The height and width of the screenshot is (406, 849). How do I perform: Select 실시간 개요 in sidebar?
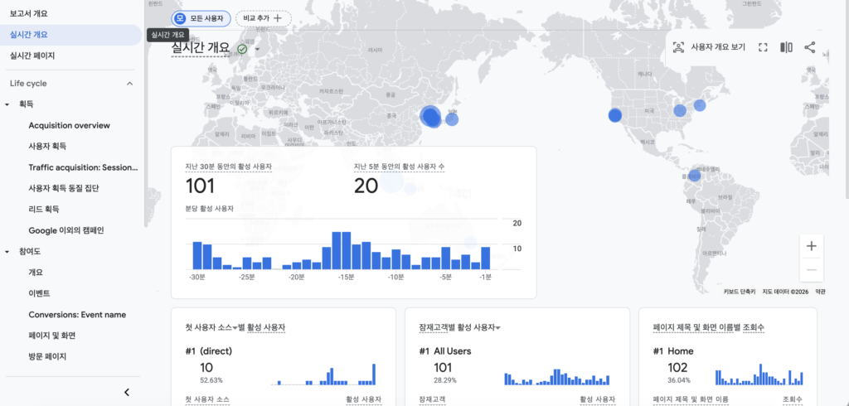point(71,35)
